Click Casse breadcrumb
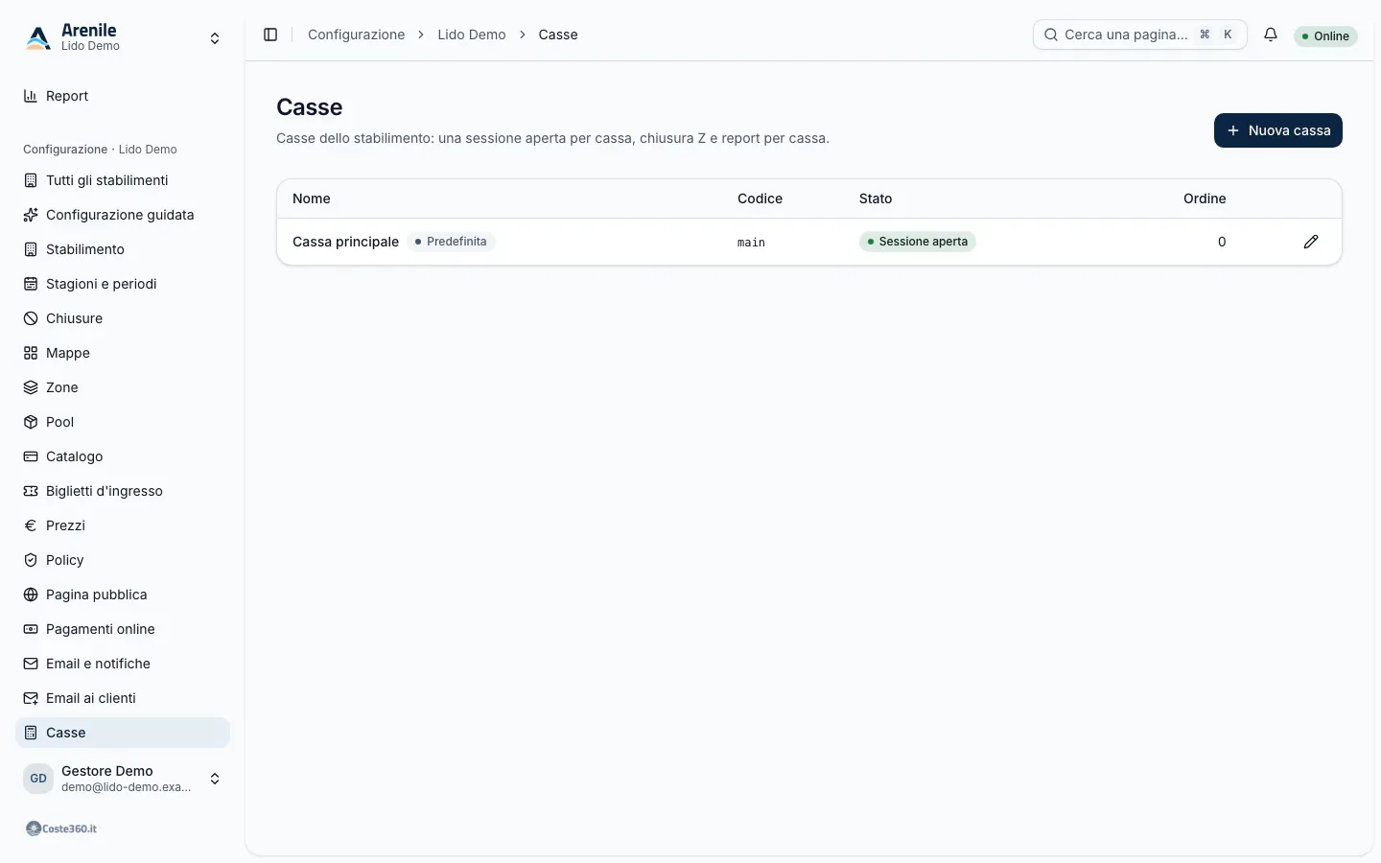The width and height of the screenshot is (1381, 863). pyautogui.click(x=558, y=35)
